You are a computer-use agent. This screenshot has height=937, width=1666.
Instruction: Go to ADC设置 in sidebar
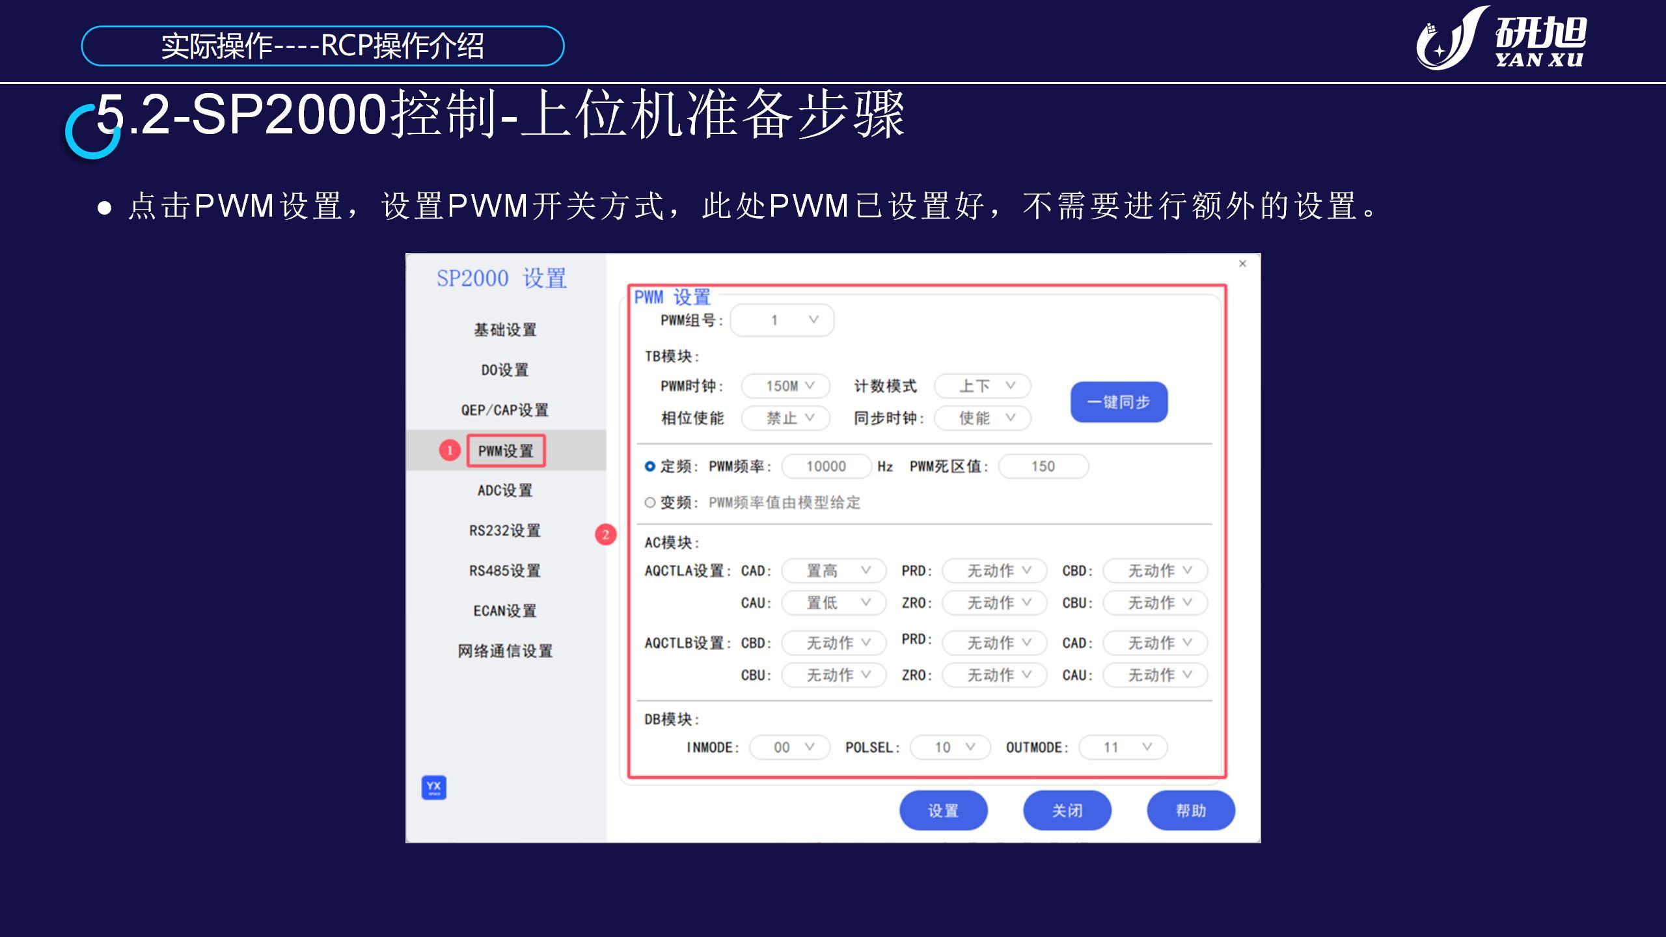(505, 491)
